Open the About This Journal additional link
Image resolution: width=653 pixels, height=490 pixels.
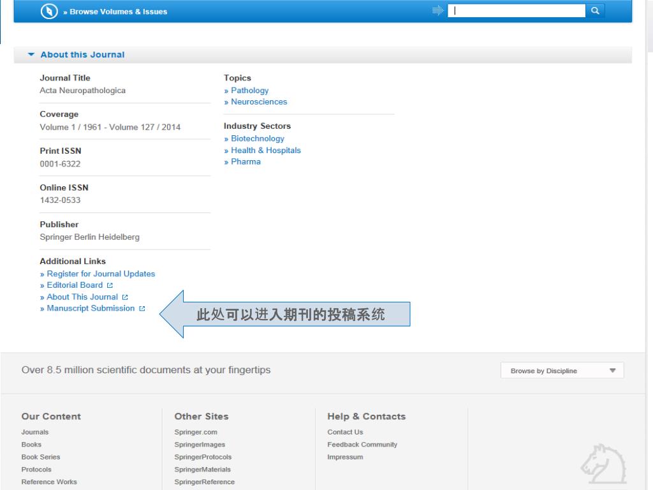pos(82,297)
